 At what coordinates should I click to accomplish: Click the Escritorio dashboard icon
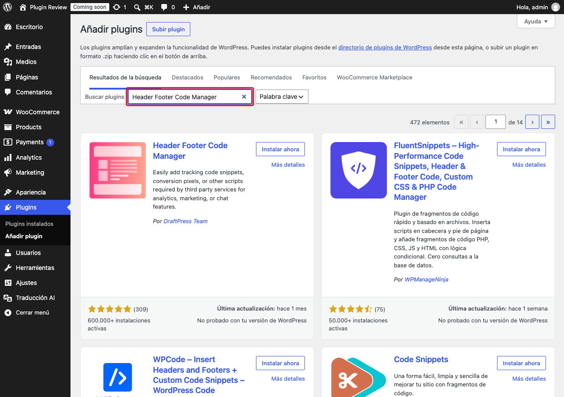click(x=8, y=27)
